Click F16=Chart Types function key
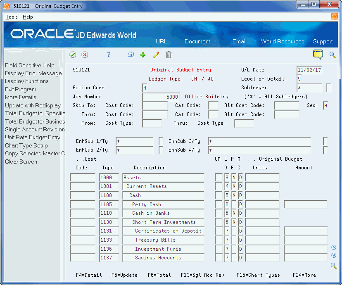 (x=258, y=275)
